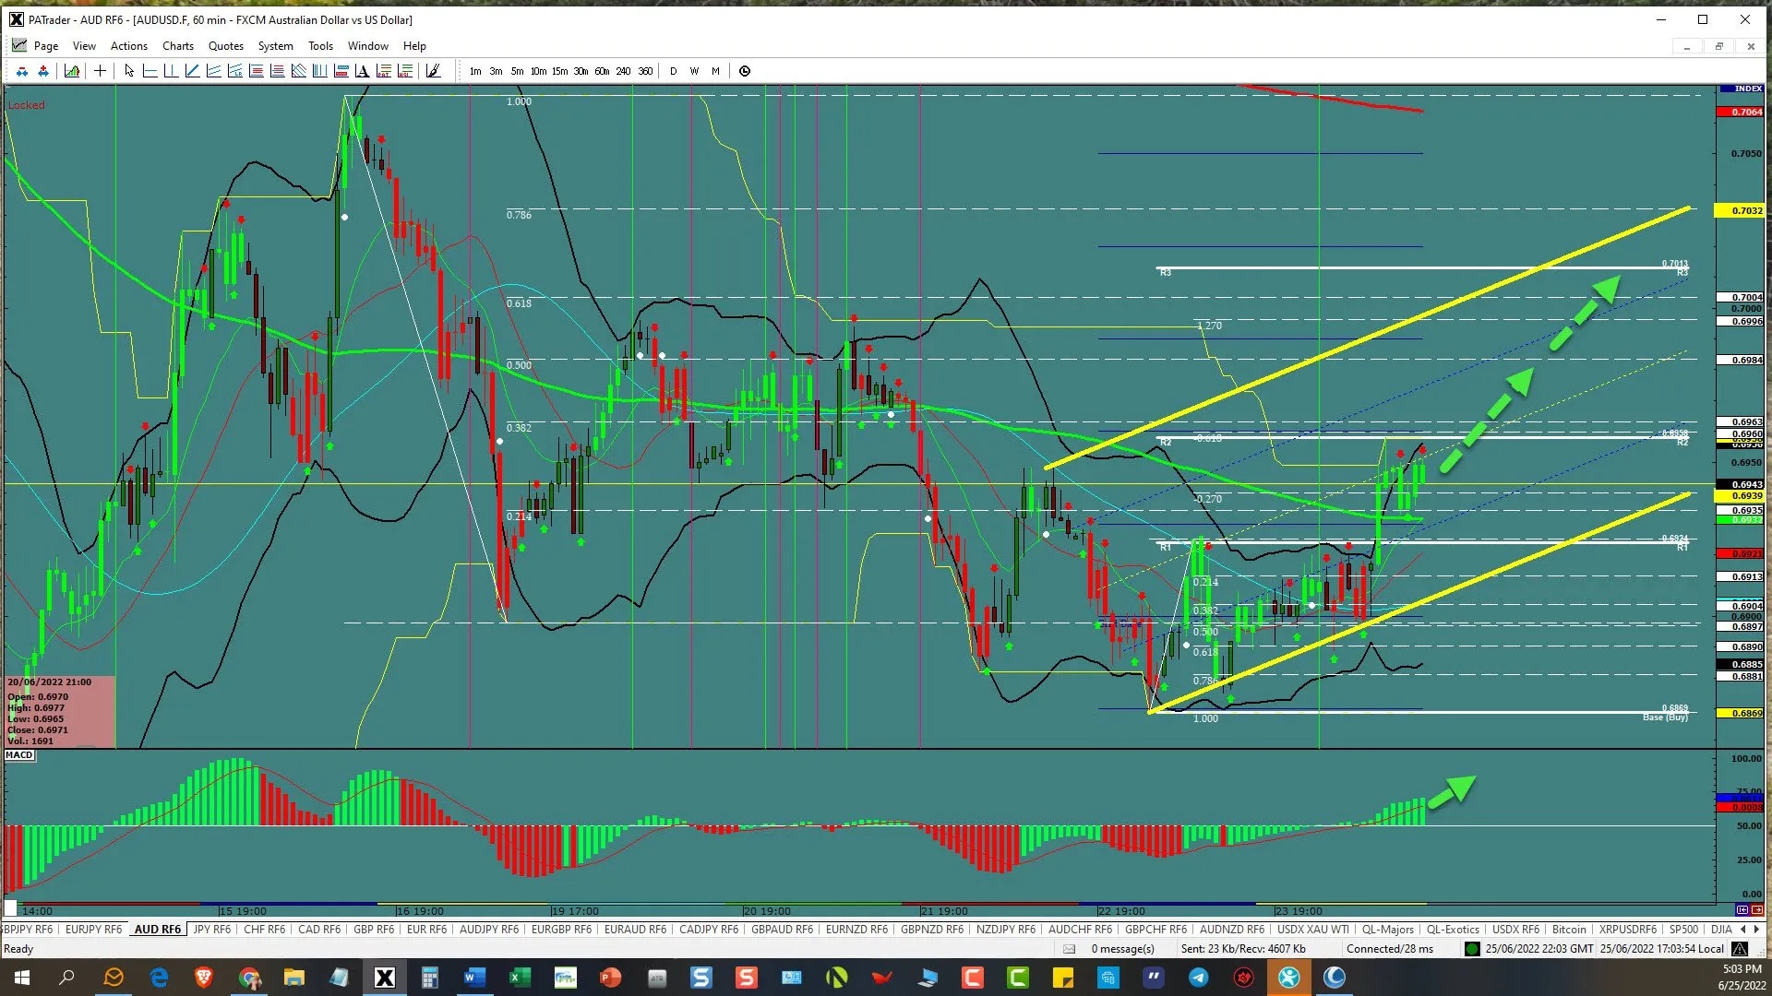The image size is (1772, 996).
Task: Click the green connection status indicator
Action: 1472,949
